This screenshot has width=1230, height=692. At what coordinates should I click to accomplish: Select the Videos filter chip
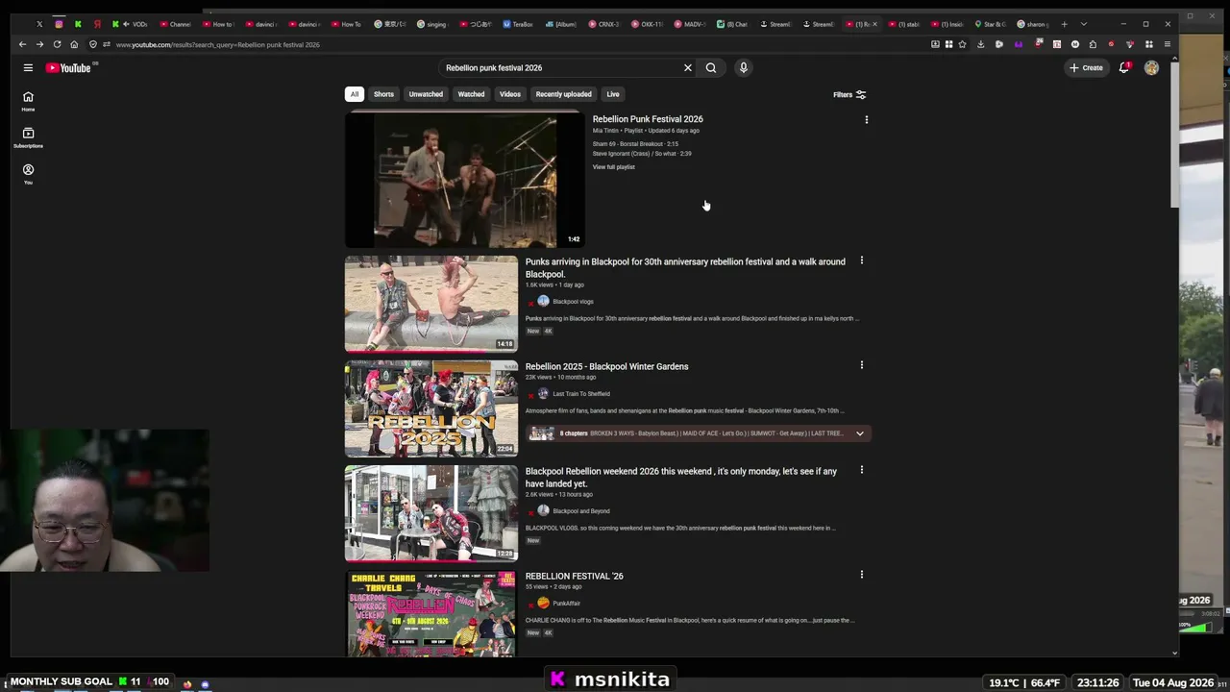coord(509,94)
